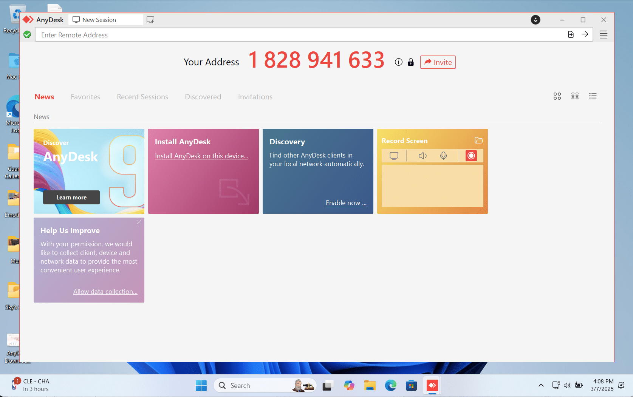Click the AnyDesk logo in title bar
Image resolution: width=633 pixels, height=397 pixels.
(28, 20)
